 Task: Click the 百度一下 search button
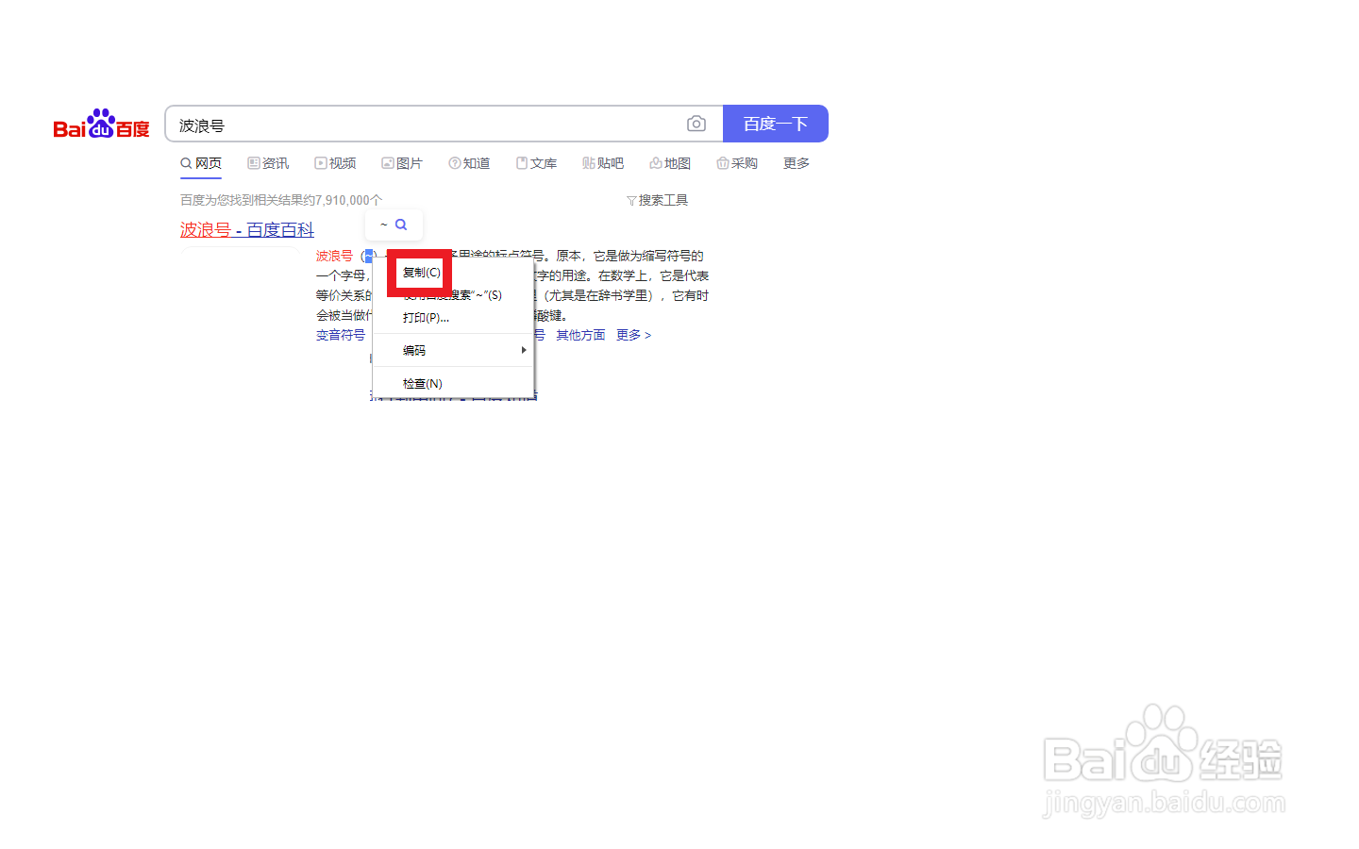pyautogui.click(x=775, y=123)
